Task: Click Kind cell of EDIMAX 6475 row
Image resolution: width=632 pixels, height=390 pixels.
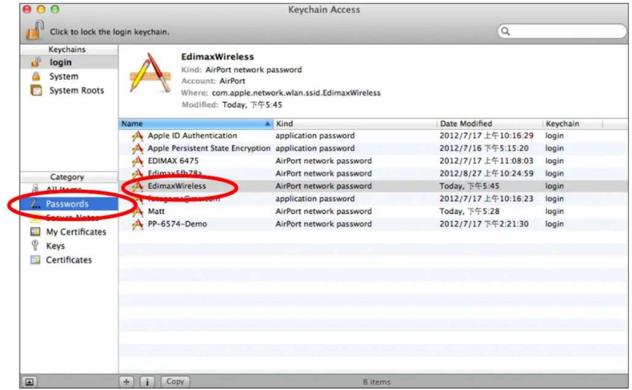Action: pyautogui.click(x=324, y=161)
